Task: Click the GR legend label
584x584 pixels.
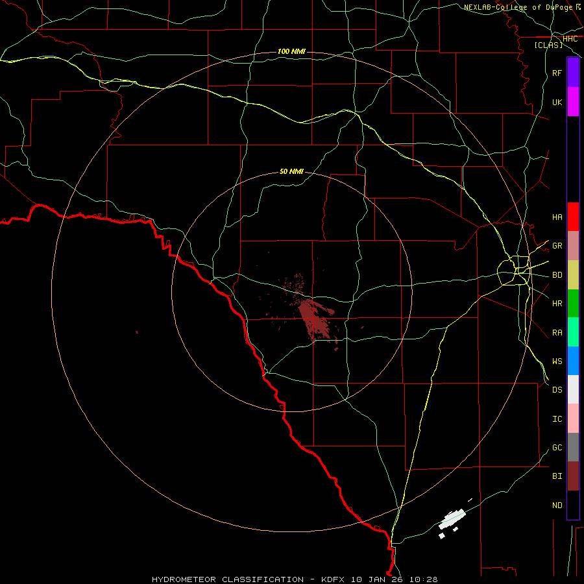Action: 557,245
